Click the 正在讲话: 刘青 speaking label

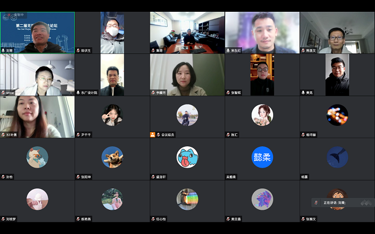[334, 202]
